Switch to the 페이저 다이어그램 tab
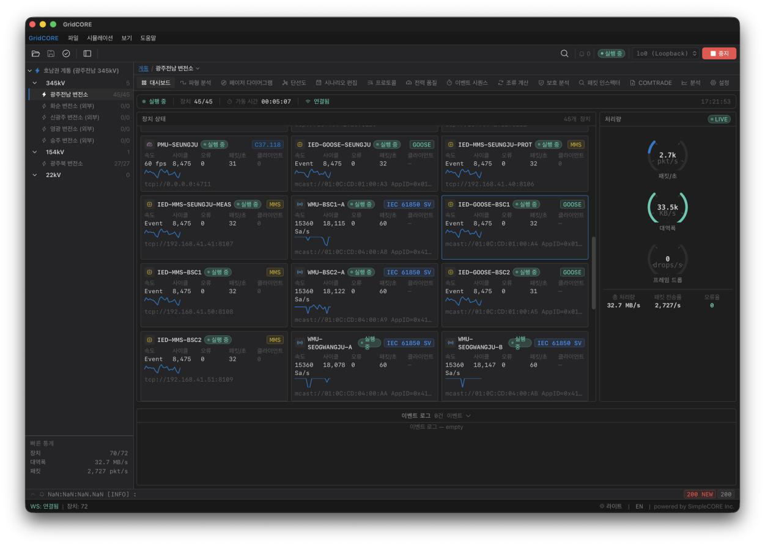Screen dimensions: 765x546 pos(246,82)
